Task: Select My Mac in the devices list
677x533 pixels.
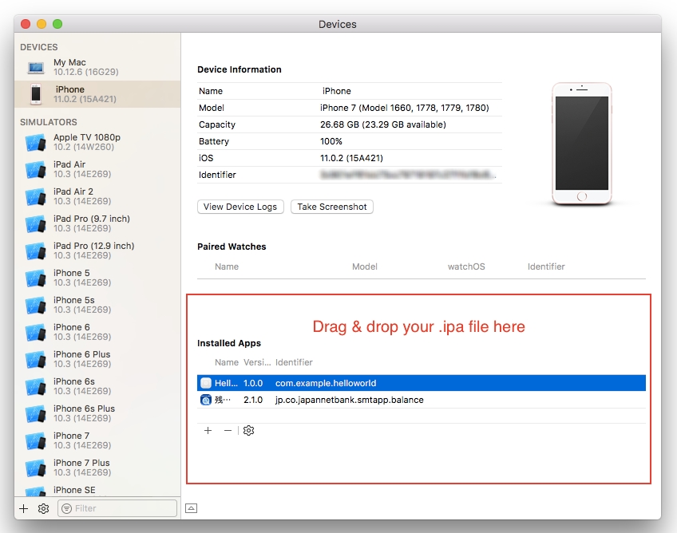Action: [x=69, y=67]
